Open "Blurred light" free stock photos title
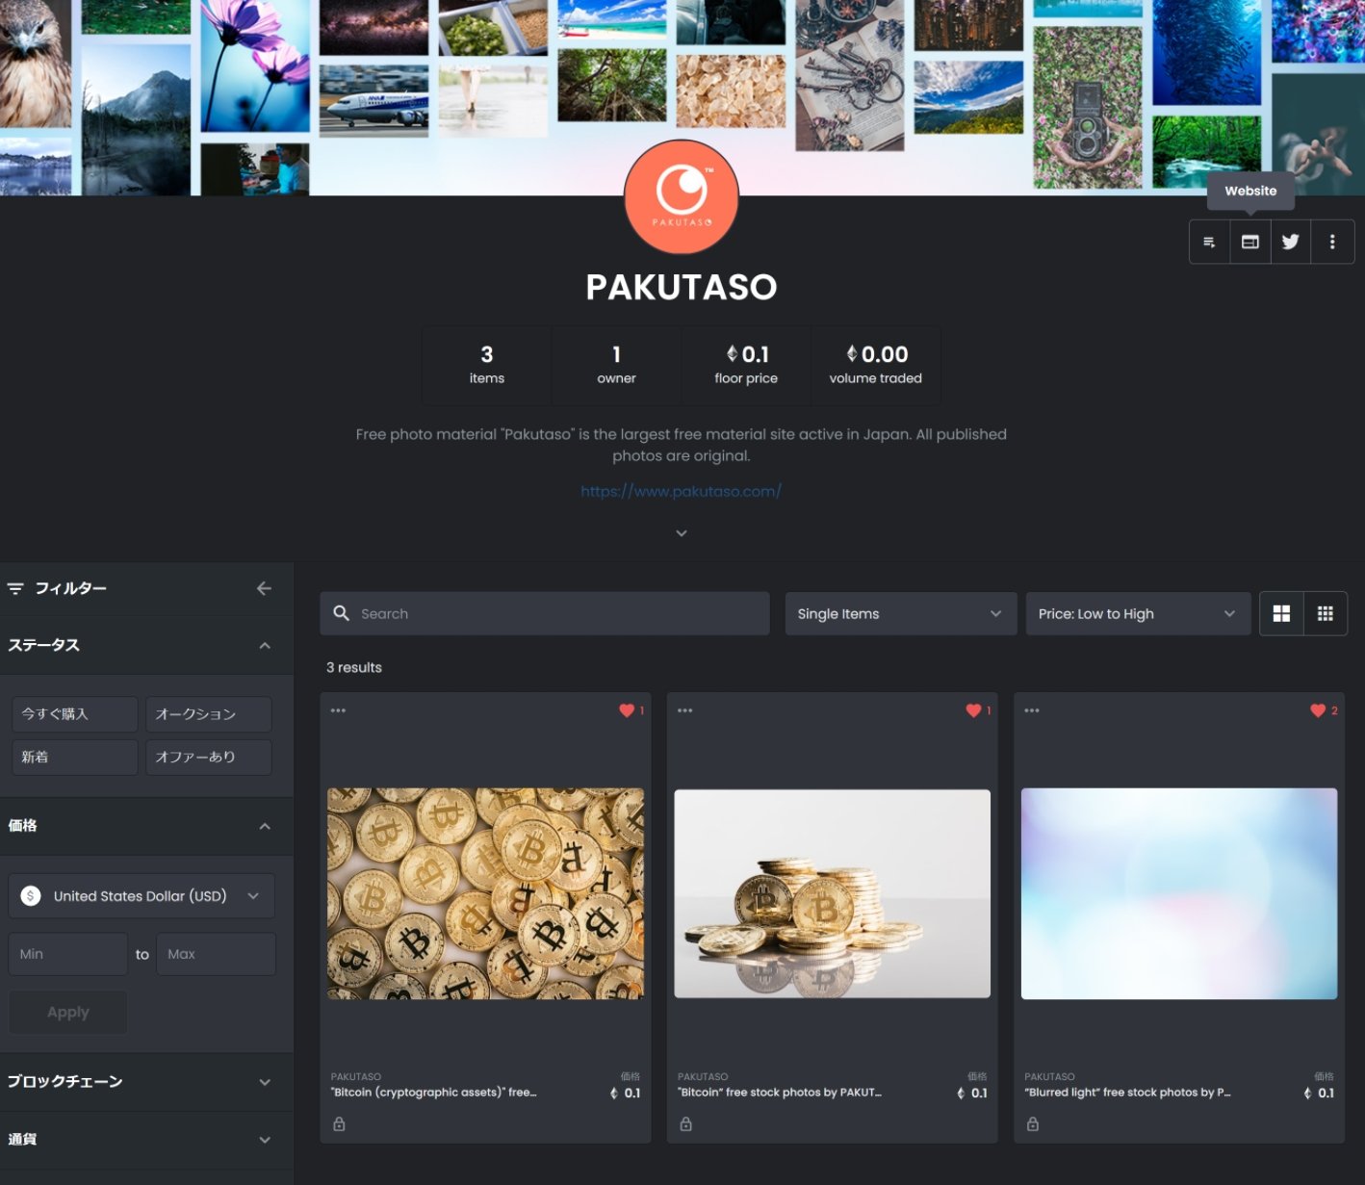Viewport: 1365px width, 1185px height. tap(1127, 1092)
